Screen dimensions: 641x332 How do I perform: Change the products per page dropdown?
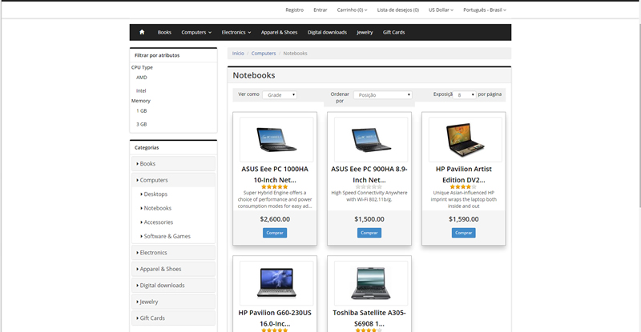click(466, 94)
